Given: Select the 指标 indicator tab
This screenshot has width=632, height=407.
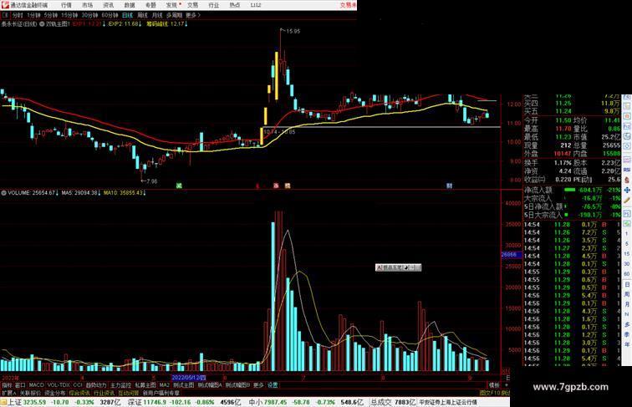Looking at the screenshot, I should pyautogui.click(x=8, y=385).
